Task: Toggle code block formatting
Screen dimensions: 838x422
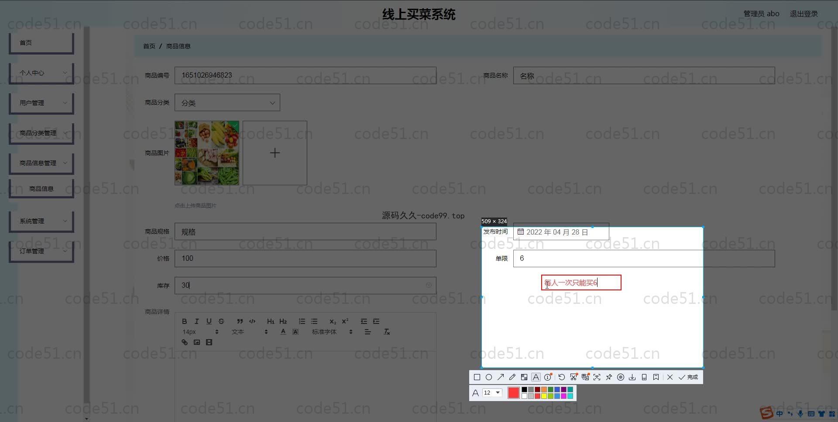Action: point(252,321)
